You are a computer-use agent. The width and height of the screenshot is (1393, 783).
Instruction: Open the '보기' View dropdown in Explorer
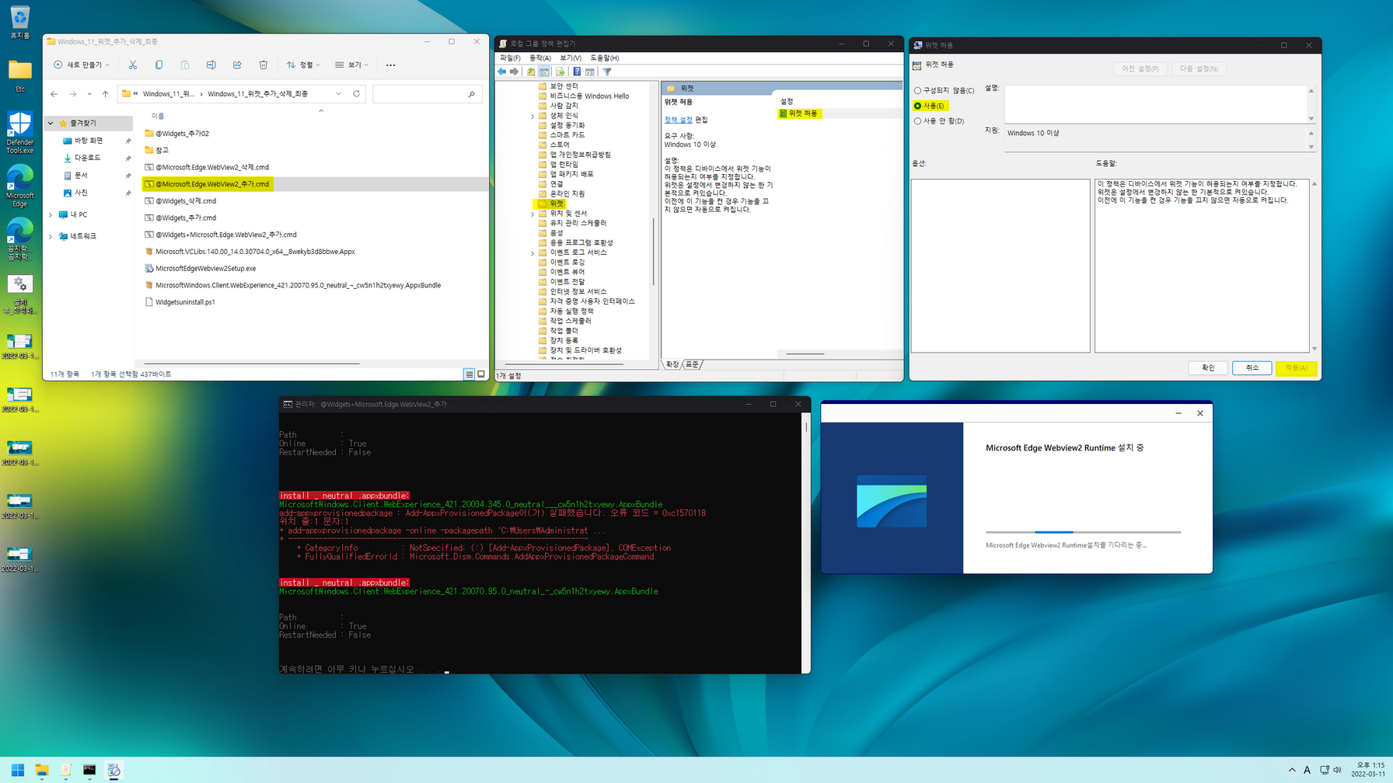point(351,65)
